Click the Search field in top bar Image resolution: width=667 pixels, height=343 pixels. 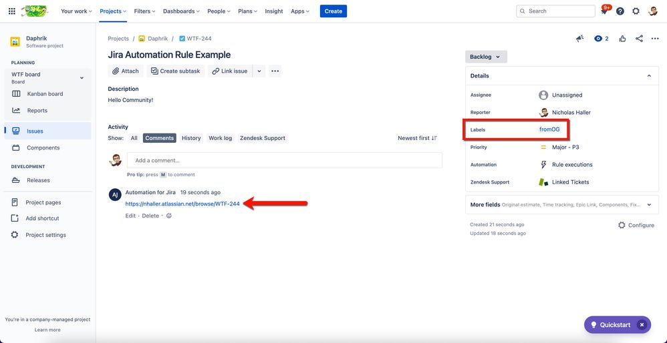pyautogui.click(x=555, y=11)
